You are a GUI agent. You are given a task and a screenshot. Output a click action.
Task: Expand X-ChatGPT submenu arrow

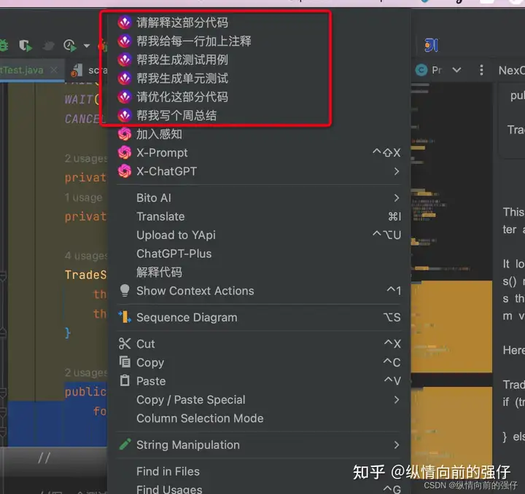coord(397,171)
